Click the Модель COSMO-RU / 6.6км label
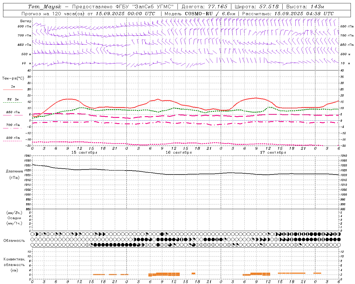The image size is (355, 284). click(200, 14)
